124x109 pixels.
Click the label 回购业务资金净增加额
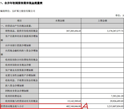(x=17, y=91)
